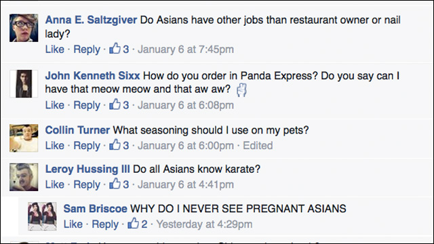View the thumbs-up likes on Leroy Hussing's comment

[119, 184]
